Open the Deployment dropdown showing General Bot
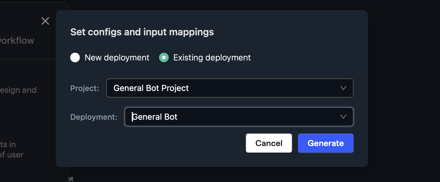The image size is (440, 182). coord(239,117)
